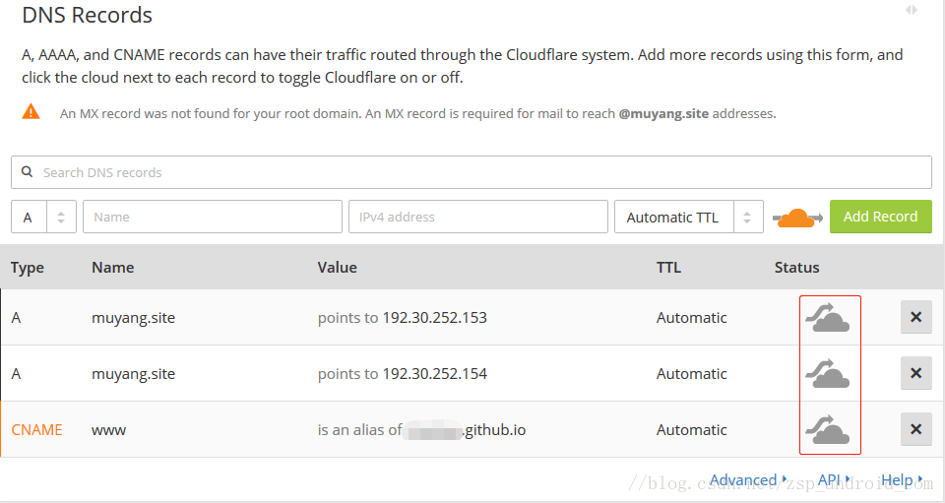Toggle Cloudflare cloud for www CNAME record
Screen dimensions: 945x503
point(828,430)
